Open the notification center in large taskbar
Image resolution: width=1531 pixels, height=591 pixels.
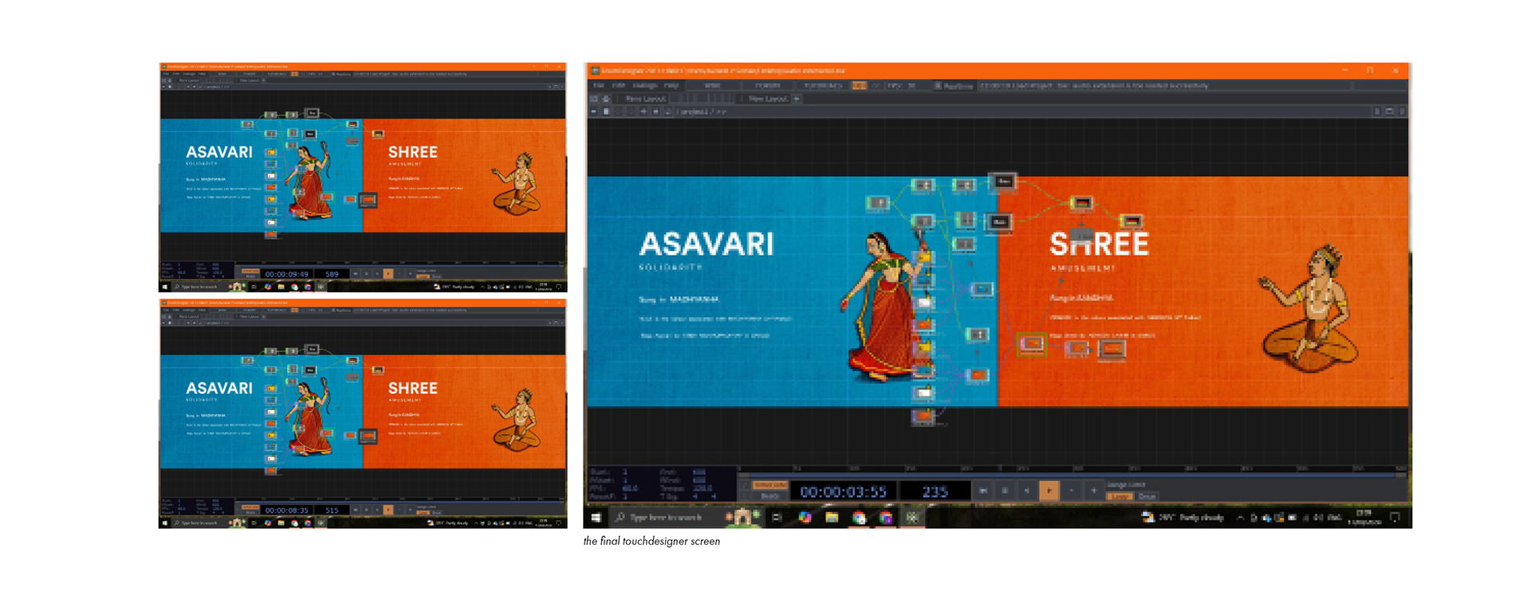[1395, 518]
